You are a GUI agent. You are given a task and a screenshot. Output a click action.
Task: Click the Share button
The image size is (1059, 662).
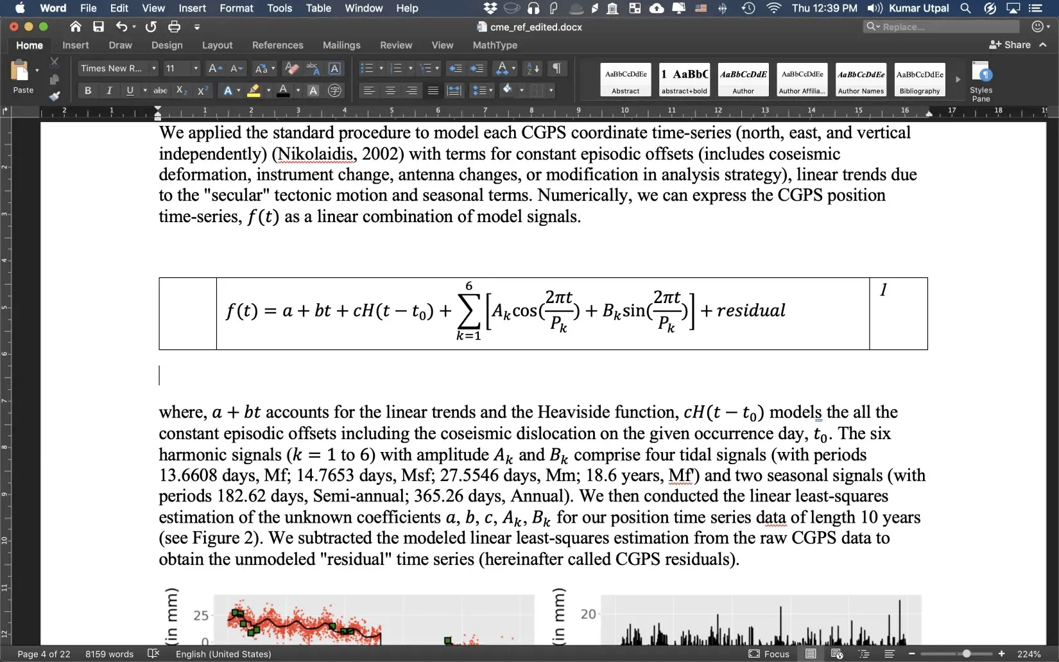1010,44
